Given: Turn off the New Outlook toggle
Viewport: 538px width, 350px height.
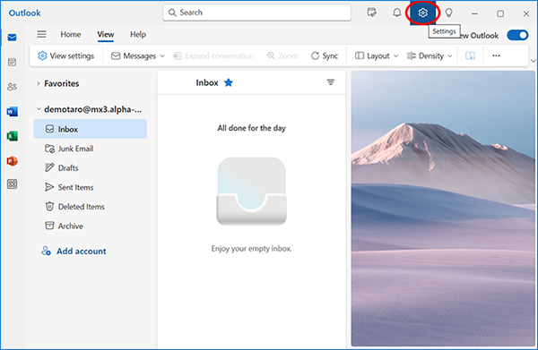Looking at the screenshot, I should tap(517, 35).
